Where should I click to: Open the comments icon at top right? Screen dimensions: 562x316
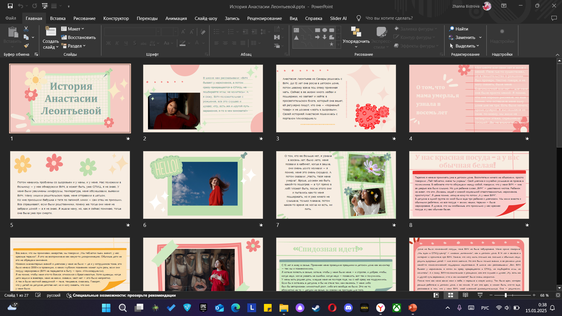pos(554,18)
